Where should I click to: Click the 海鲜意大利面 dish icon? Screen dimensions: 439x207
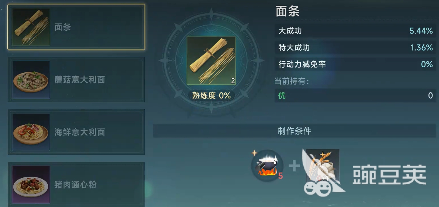[31, 132]
